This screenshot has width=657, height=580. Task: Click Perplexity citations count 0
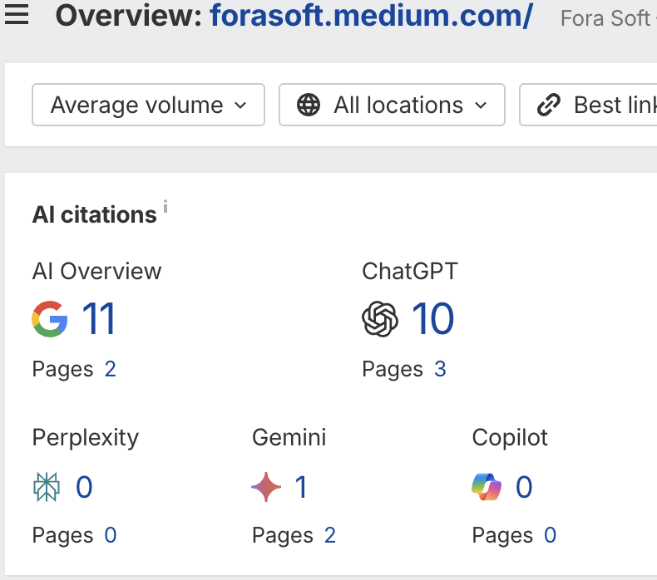[84, 487]
